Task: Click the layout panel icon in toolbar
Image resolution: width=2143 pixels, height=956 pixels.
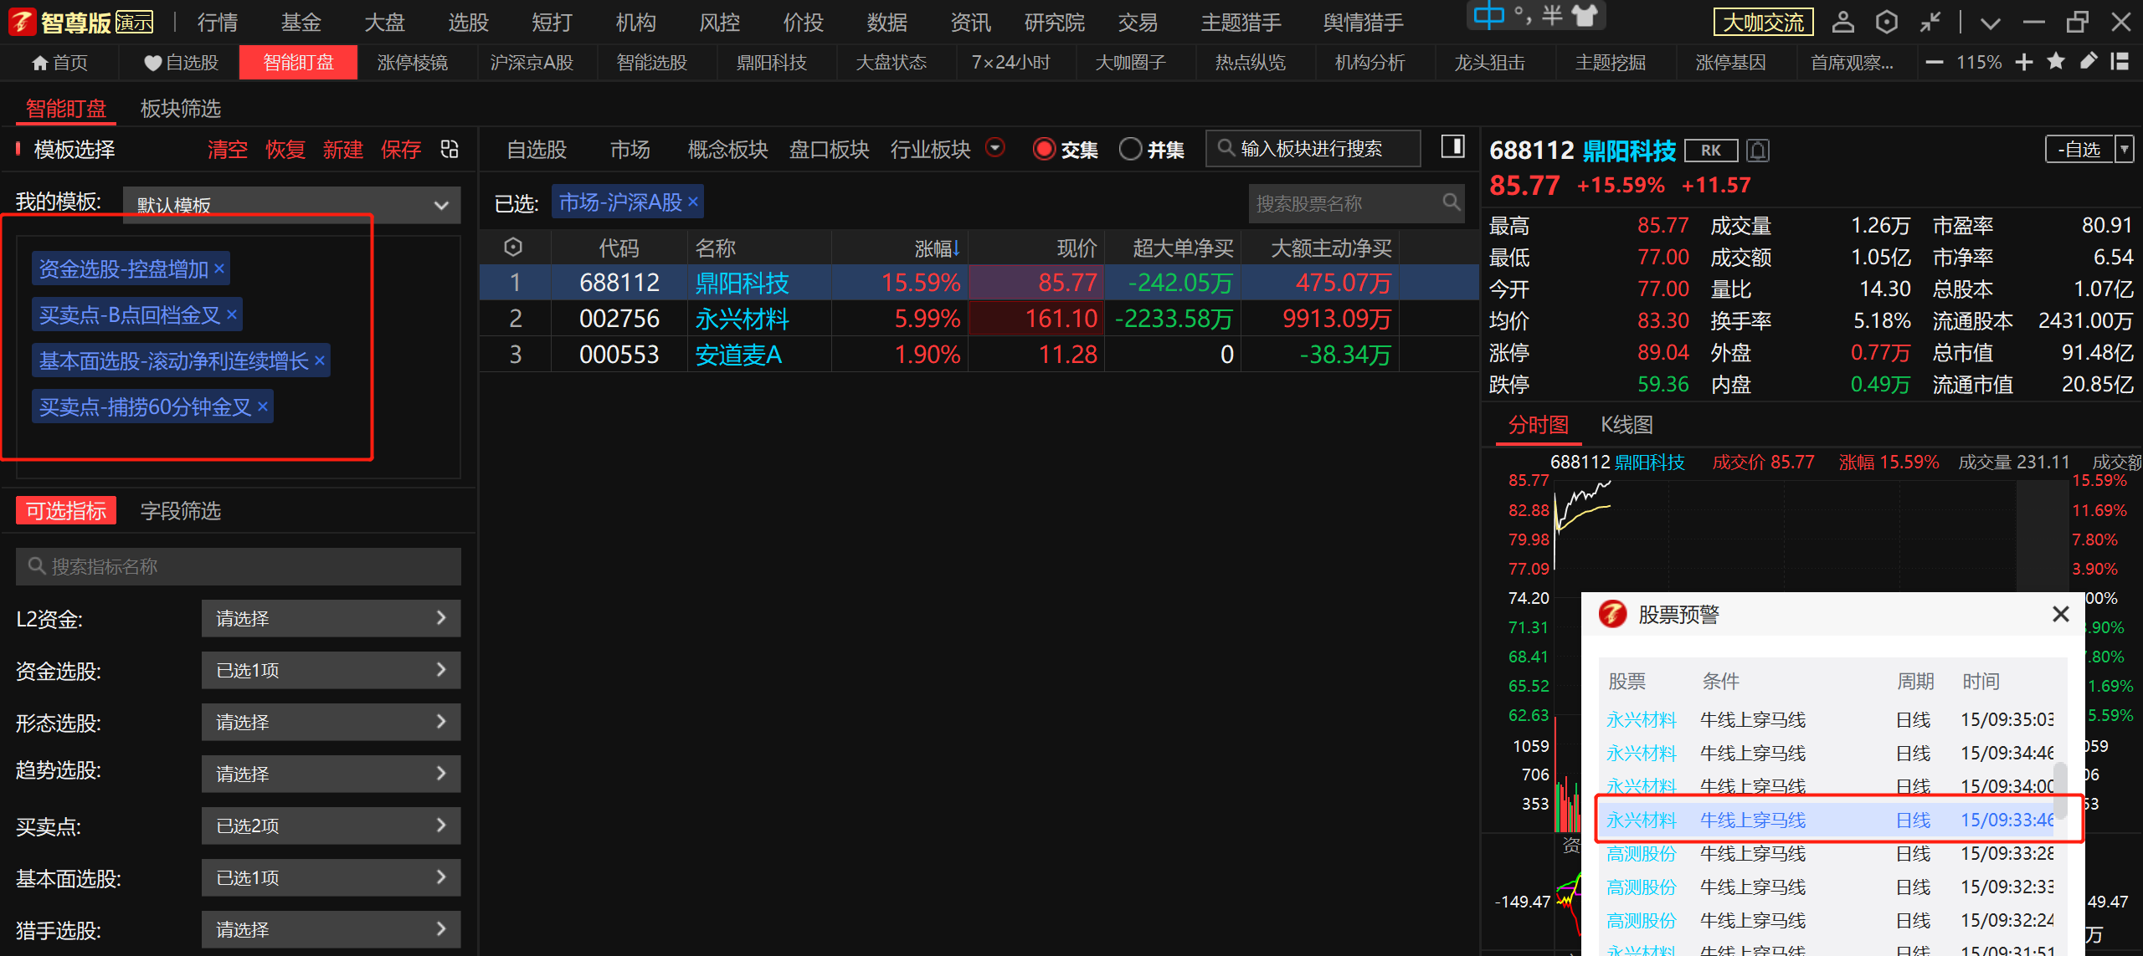Action: 2120,61
